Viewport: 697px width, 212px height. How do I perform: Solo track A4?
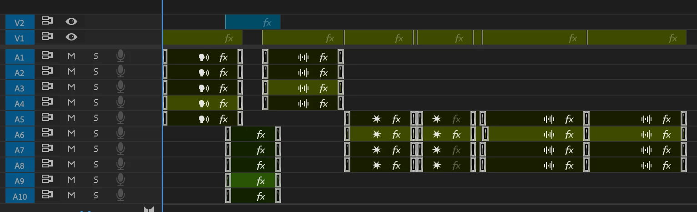click(x=96, y=103)
